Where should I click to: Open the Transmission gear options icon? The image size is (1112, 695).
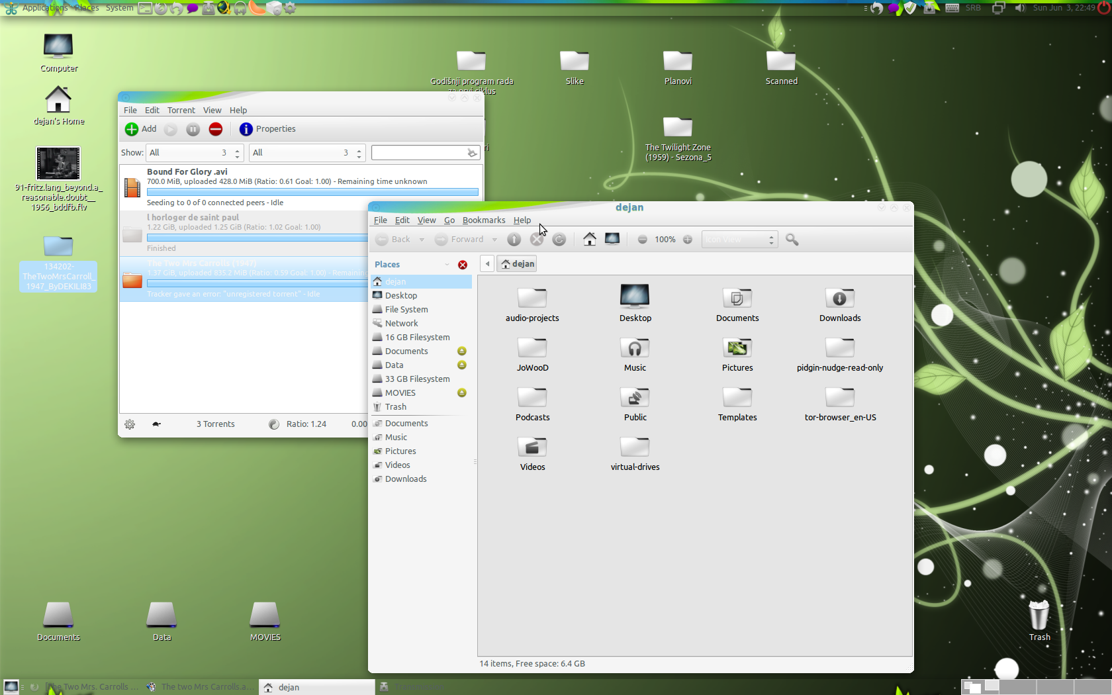pos(130,424)
